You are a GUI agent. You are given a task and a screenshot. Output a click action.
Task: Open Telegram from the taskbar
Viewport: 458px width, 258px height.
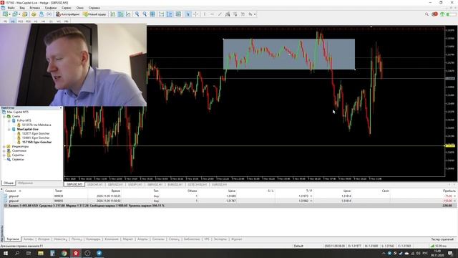pos(99,253)
